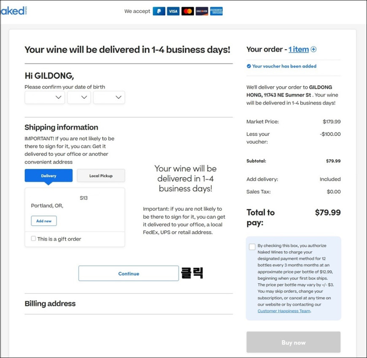Open the third date of birth dropdown

pos(109,97)
